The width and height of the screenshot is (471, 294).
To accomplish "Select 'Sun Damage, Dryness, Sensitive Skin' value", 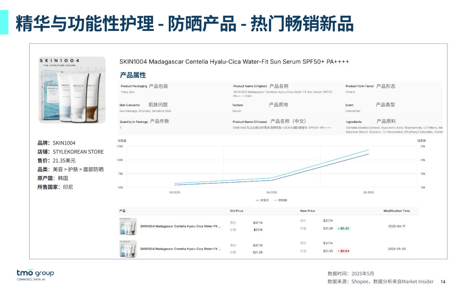I will click(145, 111).
